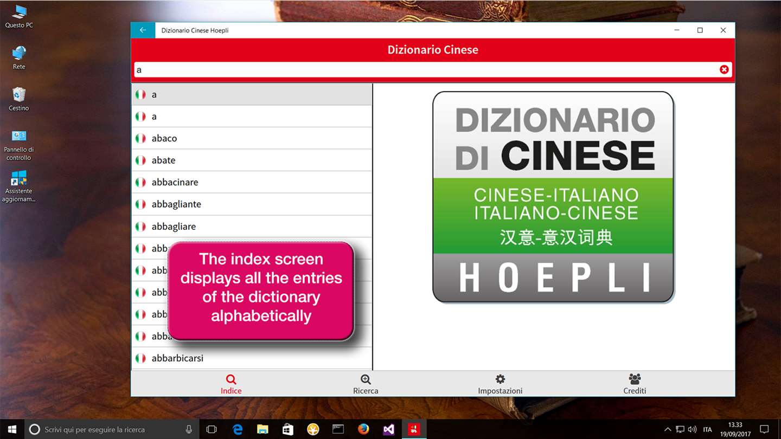
Task: Select the entry 'abbarbicarsi'
Action: tap(252, 358)
